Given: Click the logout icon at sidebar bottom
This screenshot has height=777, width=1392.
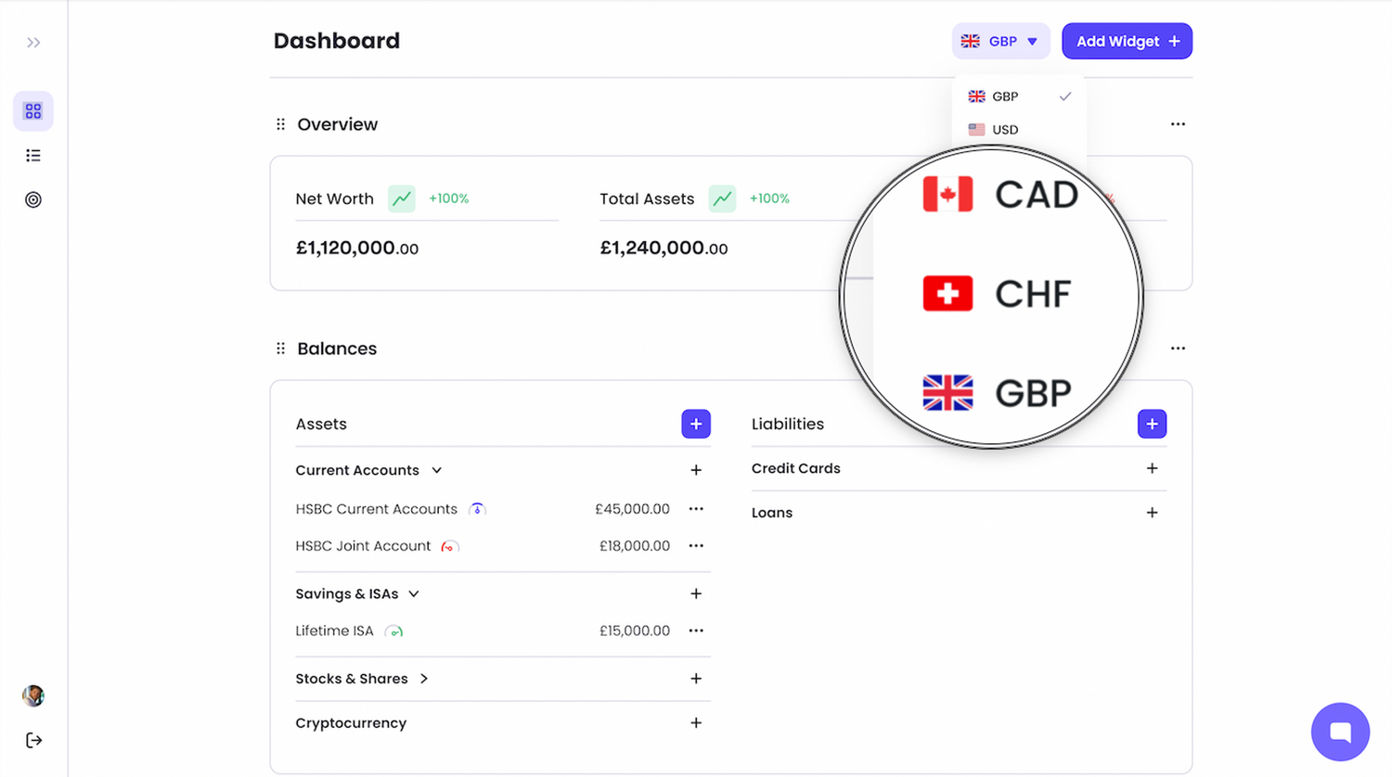Looking at the screenshot, I should click(33, 740).
